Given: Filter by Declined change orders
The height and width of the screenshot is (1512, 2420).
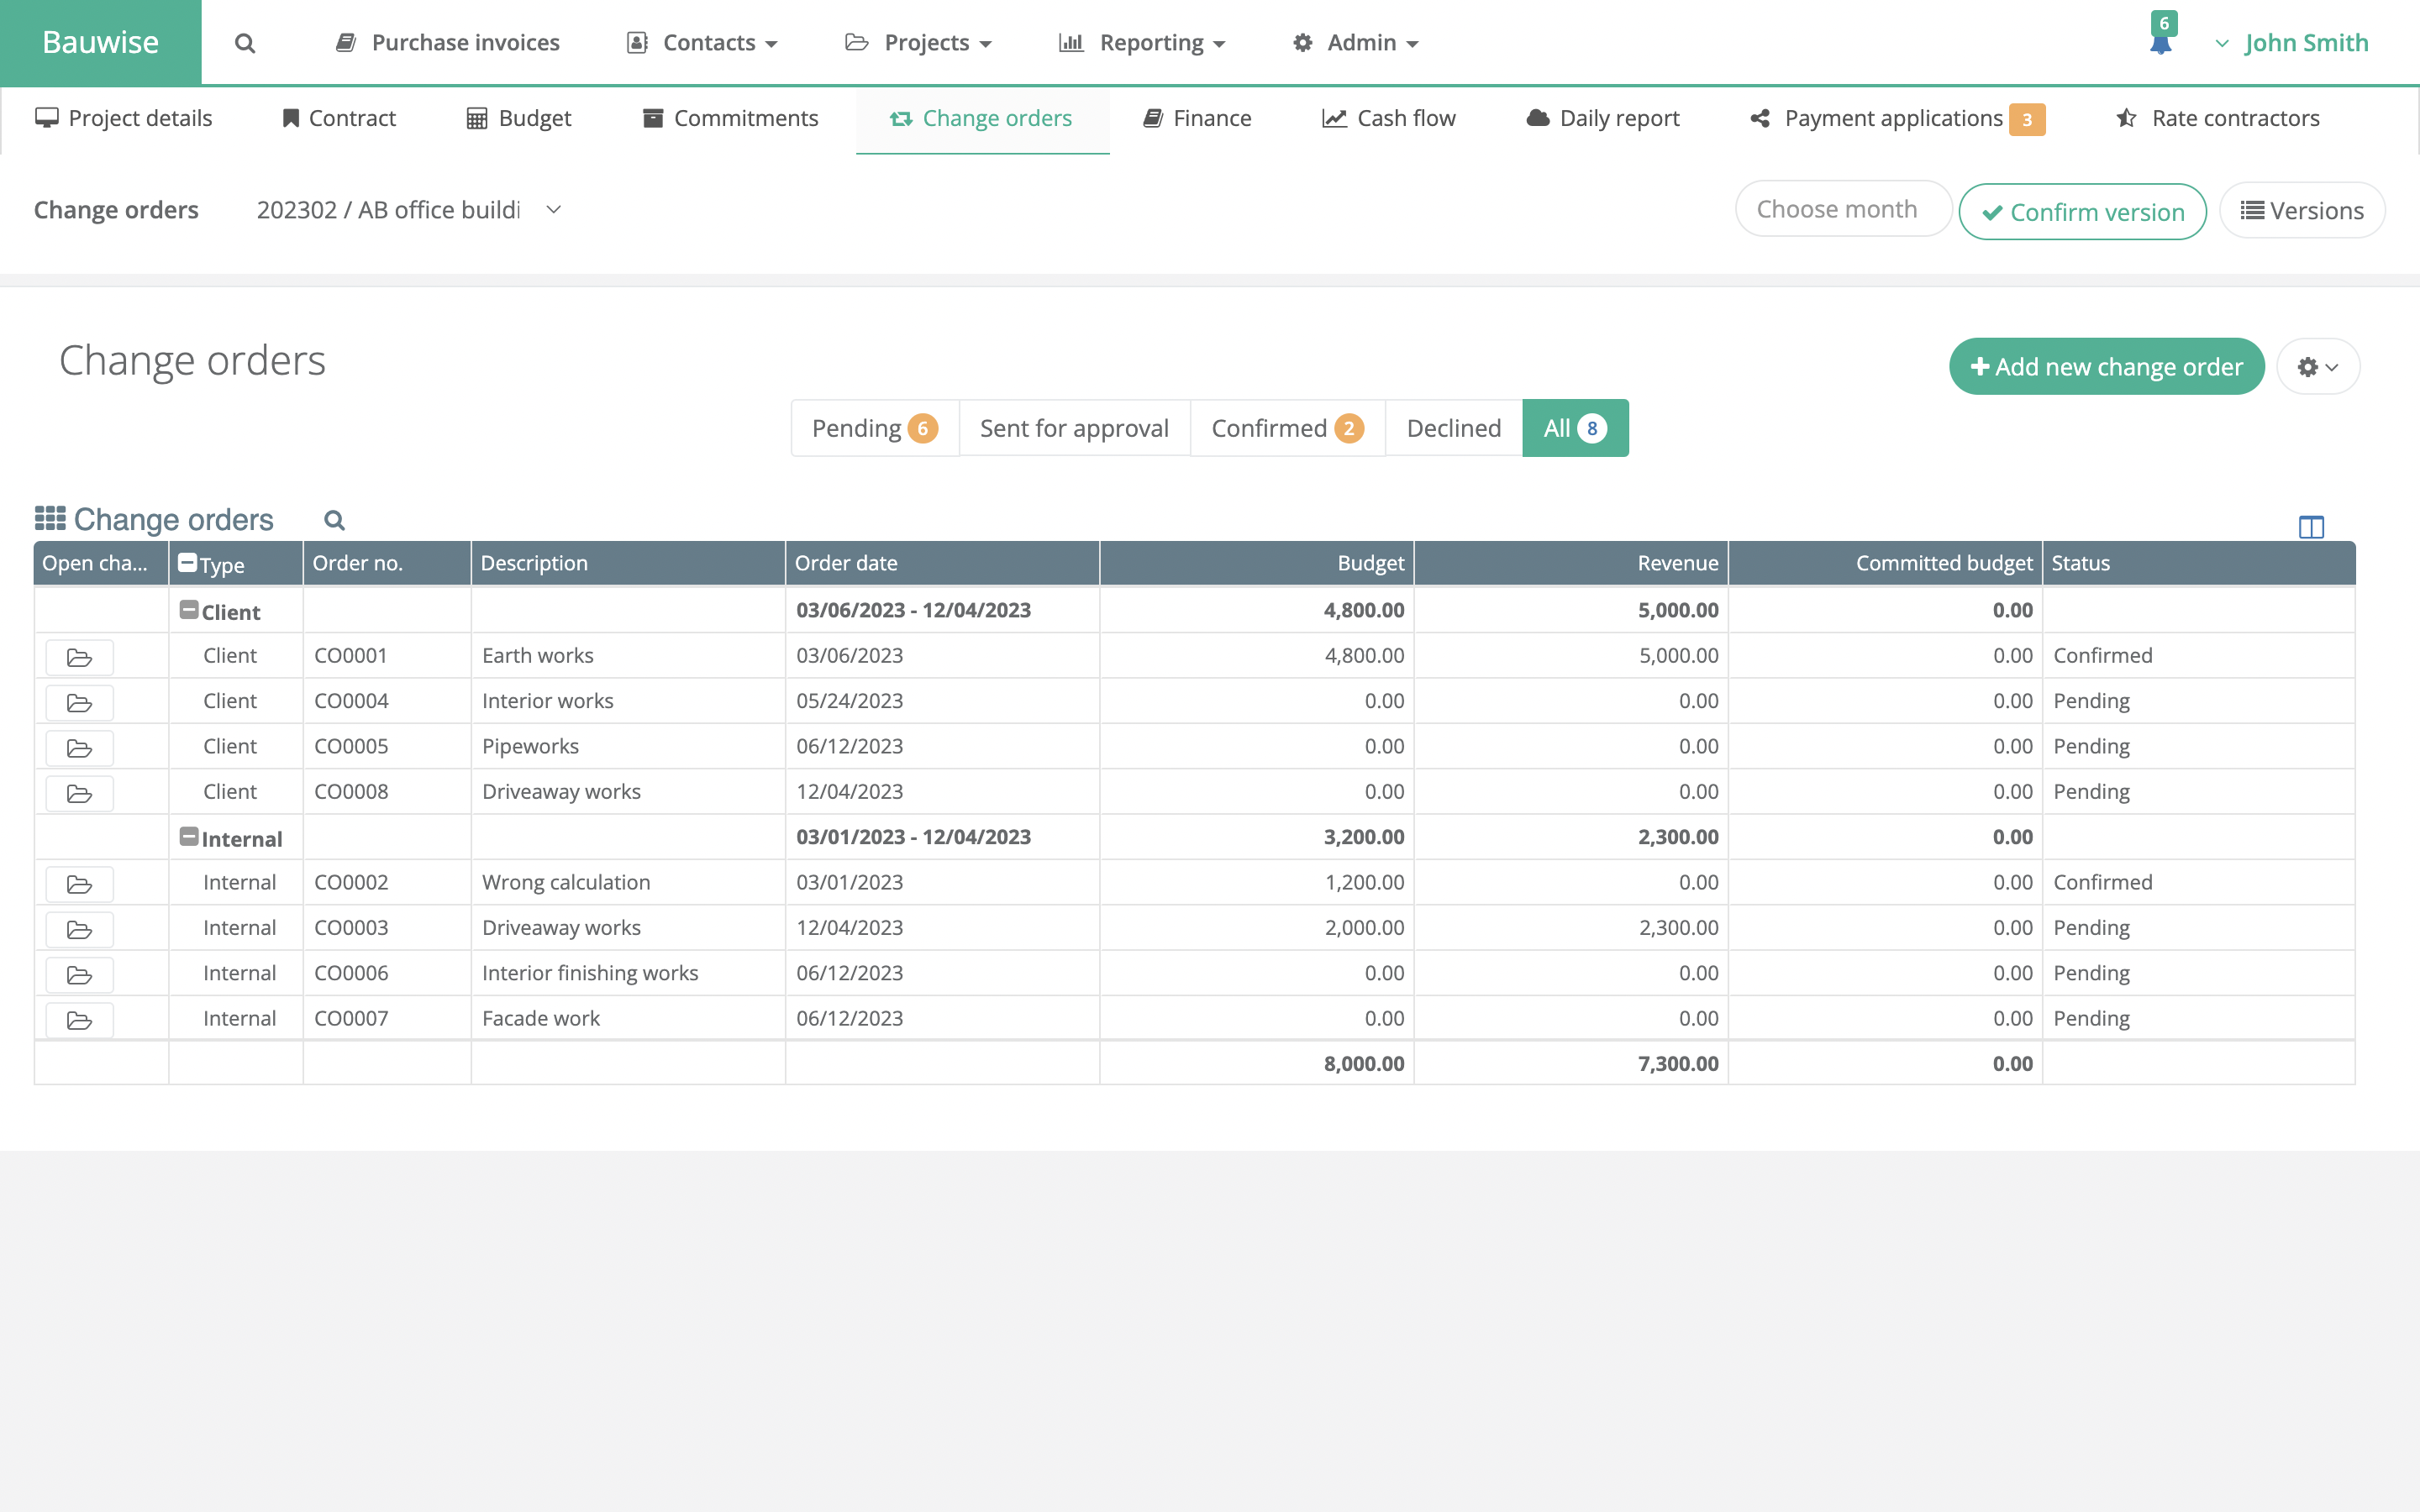Looking at the screenshot, I should (1454, 428).
